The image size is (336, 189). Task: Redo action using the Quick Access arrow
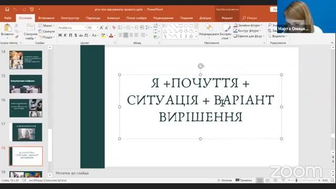tap(24, 9)
